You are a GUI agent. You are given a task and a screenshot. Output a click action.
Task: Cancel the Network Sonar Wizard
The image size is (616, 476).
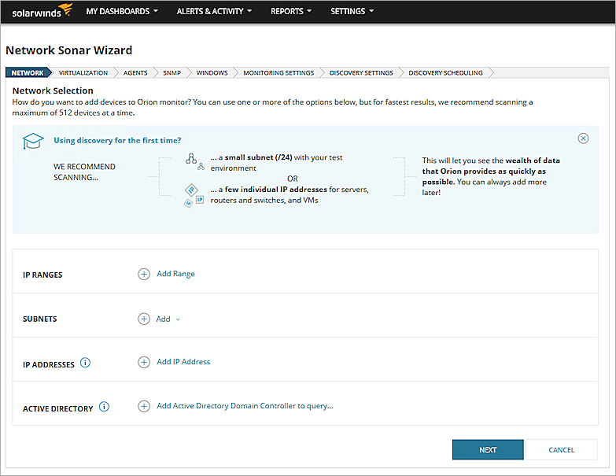coord(561,450)
